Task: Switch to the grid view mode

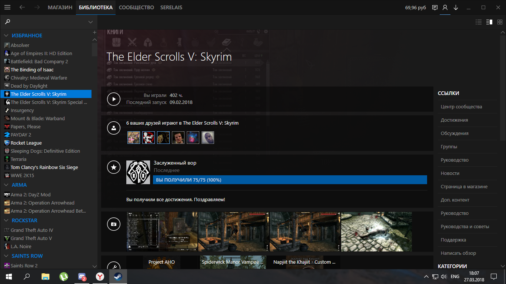Action: click(x=500, y=22)
